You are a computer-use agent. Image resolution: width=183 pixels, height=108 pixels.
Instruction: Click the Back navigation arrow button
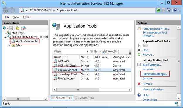6,11
